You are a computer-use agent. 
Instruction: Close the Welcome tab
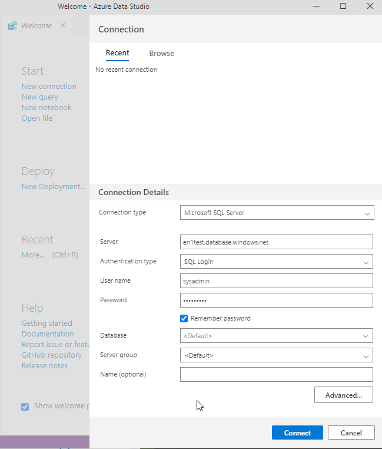63,26
